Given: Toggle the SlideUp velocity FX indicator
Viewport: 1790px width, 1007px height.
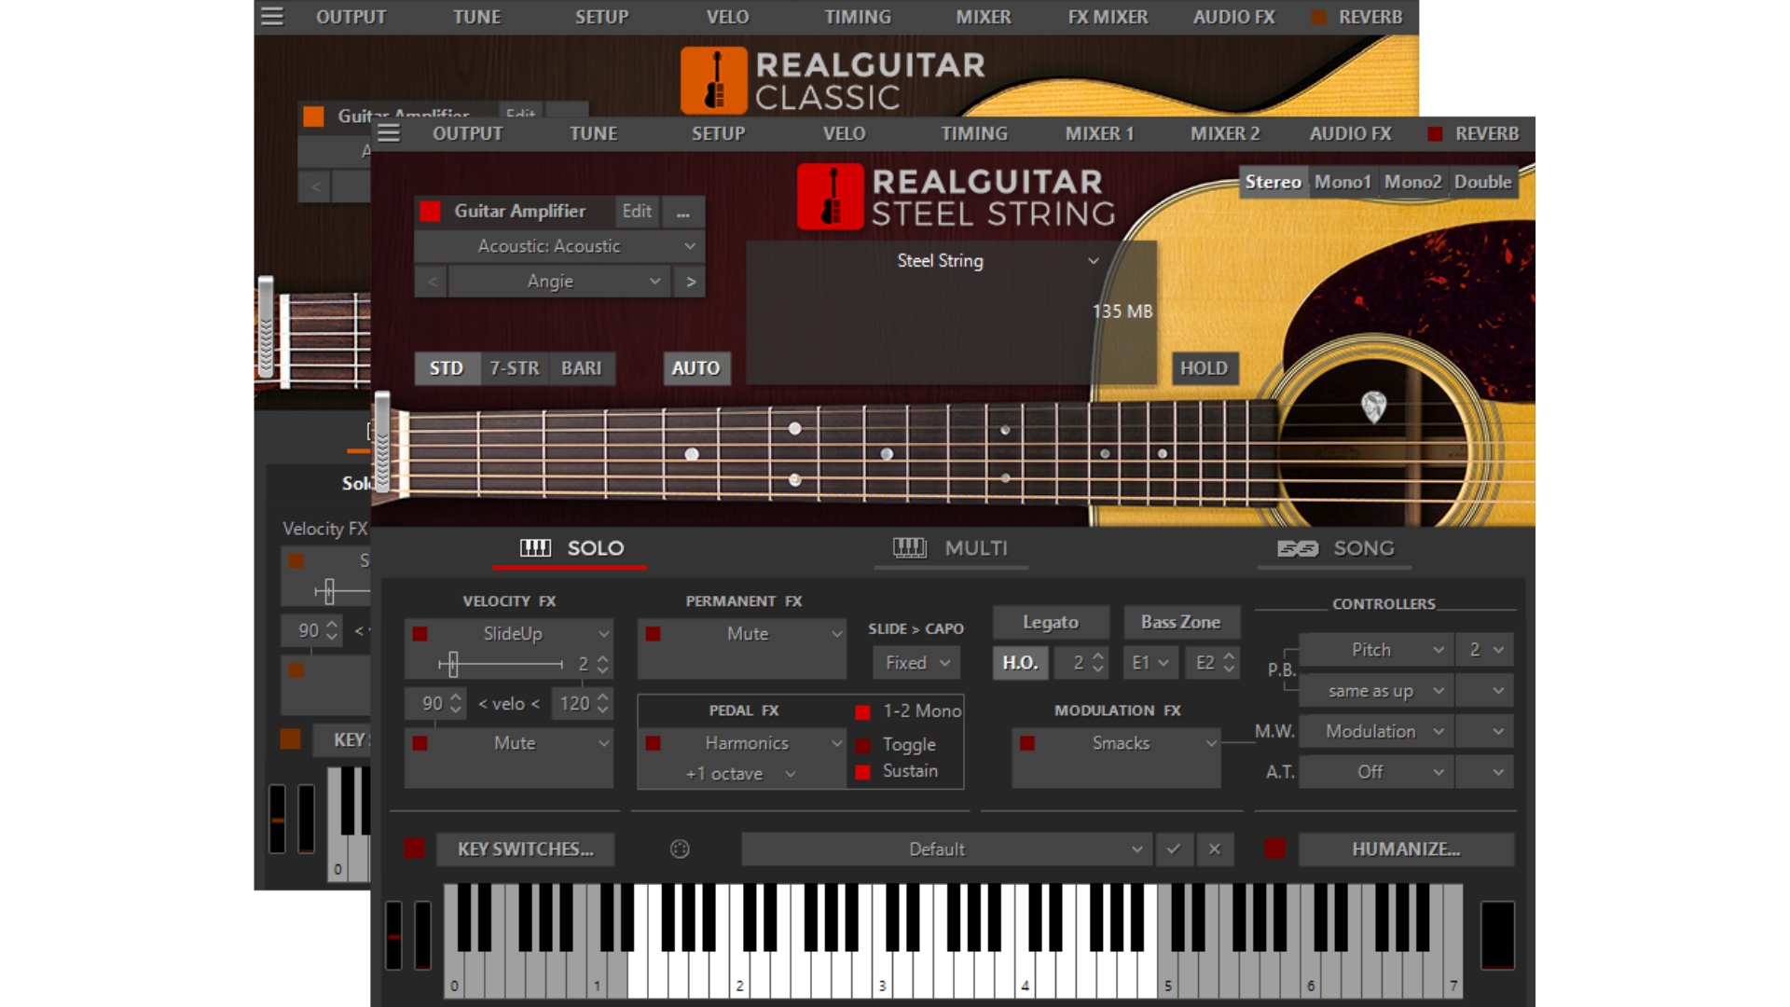Looking at the screenshot, I should click(x=420, y=634).
